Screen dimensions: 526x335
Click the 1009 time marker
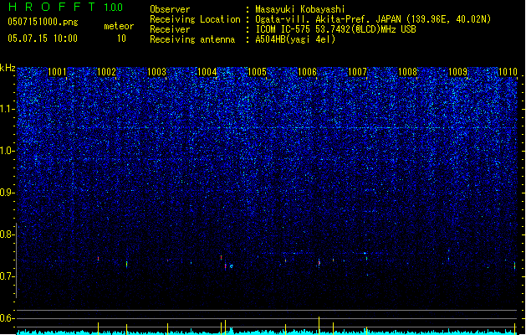point(458,72)
